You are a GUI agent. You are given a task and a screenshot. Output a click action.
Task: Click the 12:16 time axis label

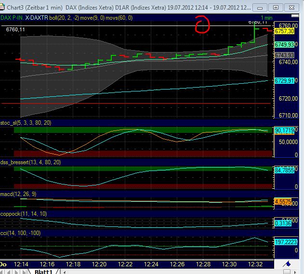[47, 264]
